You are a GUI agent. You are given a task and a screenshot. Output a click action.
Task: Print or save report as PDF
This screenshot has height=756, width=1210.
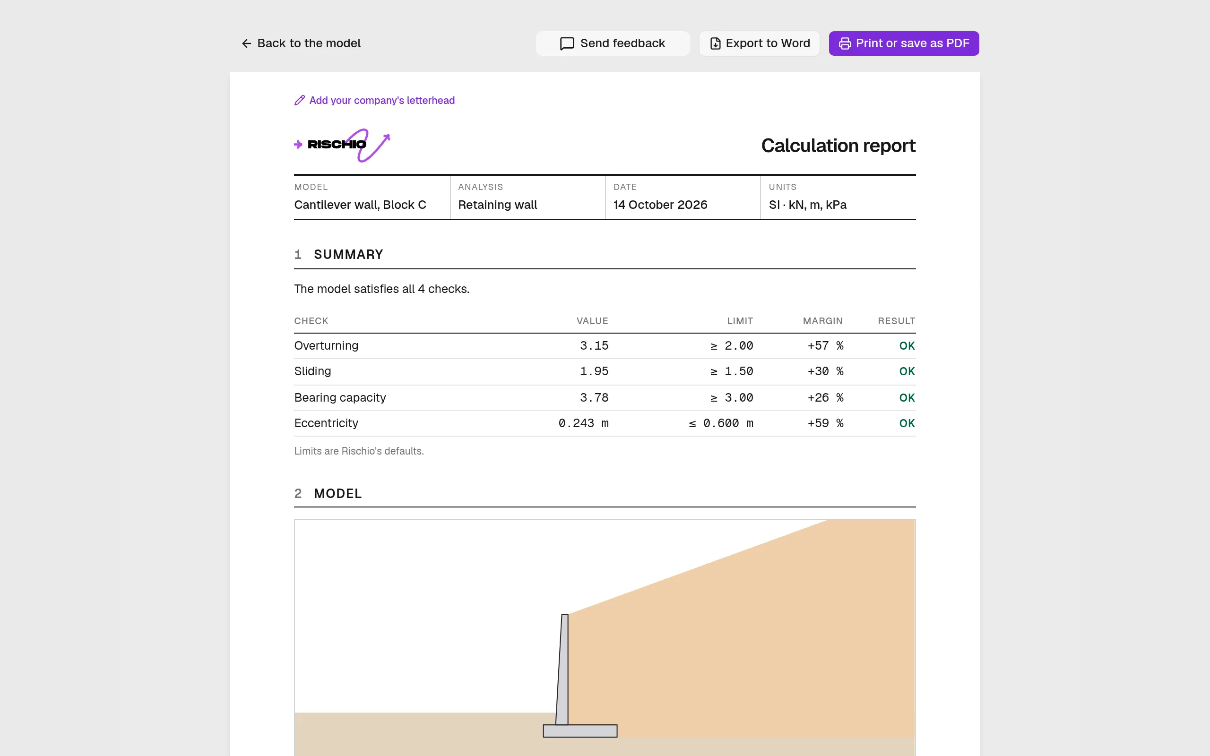[904, 43]
